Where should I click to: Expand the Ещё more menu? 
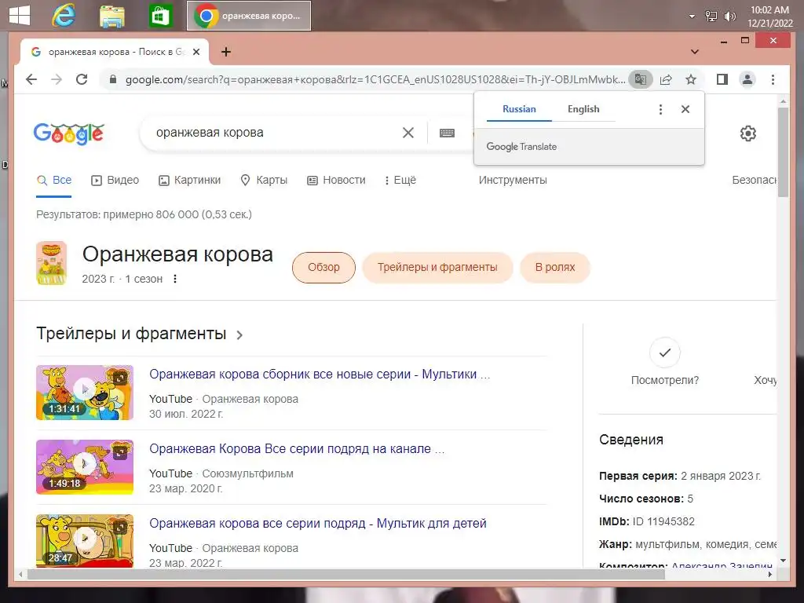point(400,181)
